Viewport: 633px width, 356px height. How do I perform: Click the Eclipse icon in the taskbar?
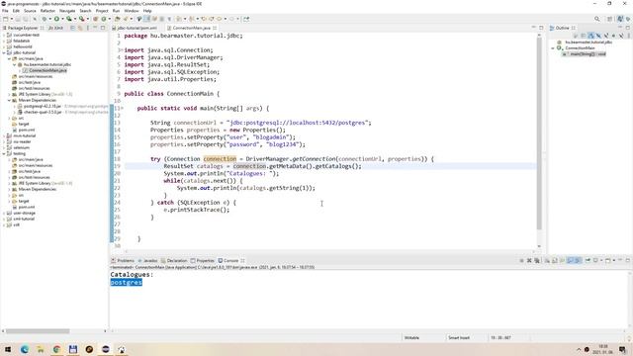(x=106, y=349)
